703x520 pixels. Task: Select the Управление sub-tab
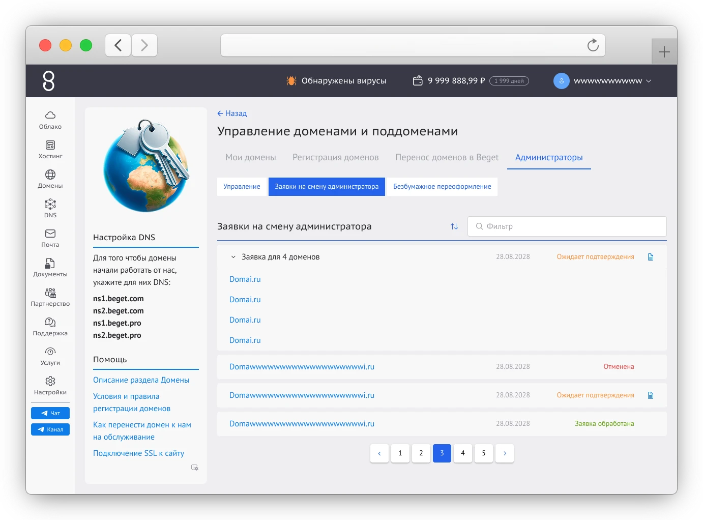(x=242, y=187)
